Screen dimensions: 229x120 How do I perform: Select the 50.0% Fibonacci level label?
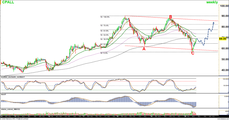[105, 35]
